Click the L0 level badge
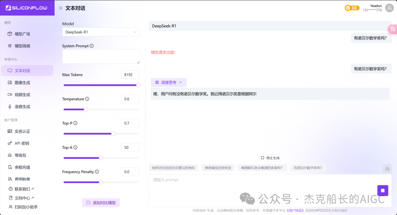This screenshot has height=215, width=397. [352, 8]
